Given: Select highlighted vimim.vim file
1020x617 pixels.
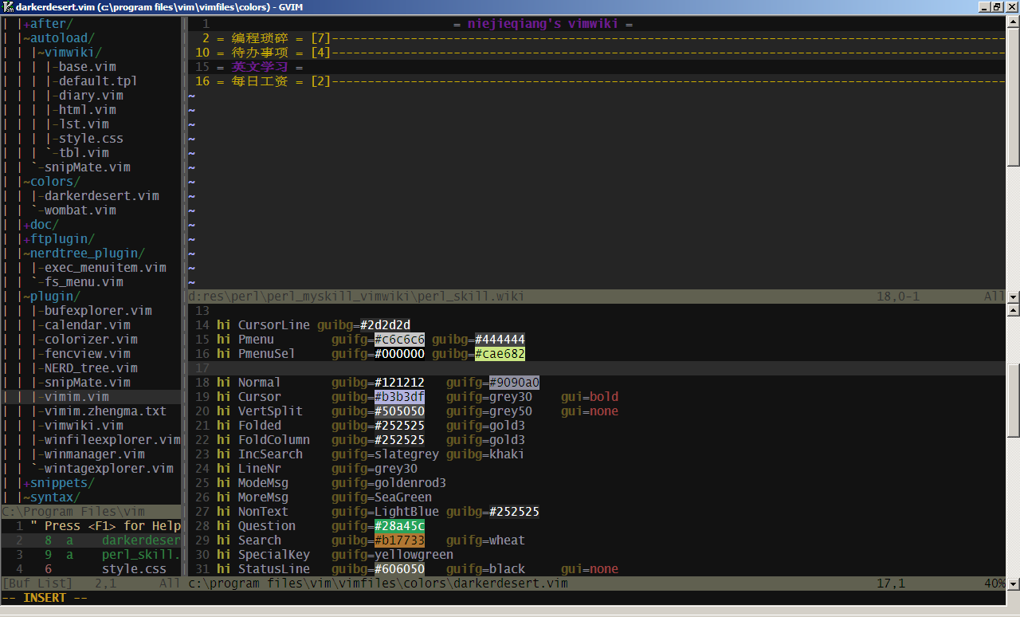Looking at the screenshot, I should click(76, 397).
